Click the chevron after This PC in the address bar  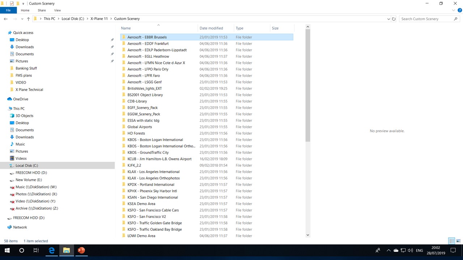tap(58, 19)
